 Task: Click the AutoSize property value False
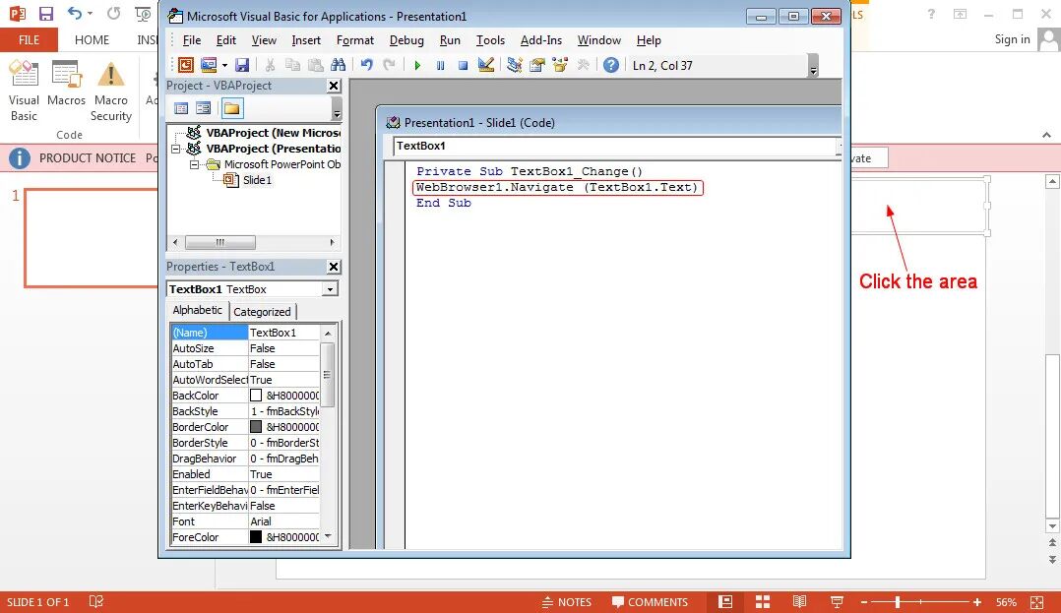(x=283, y=348)
